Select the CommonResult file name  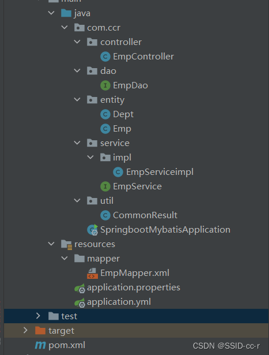click(x=145, y=215)
